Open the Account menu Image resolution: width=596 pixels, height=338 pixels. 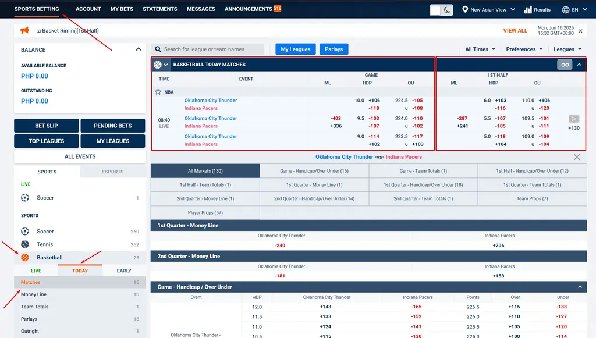pyautogui.click(x=88, y=9)
